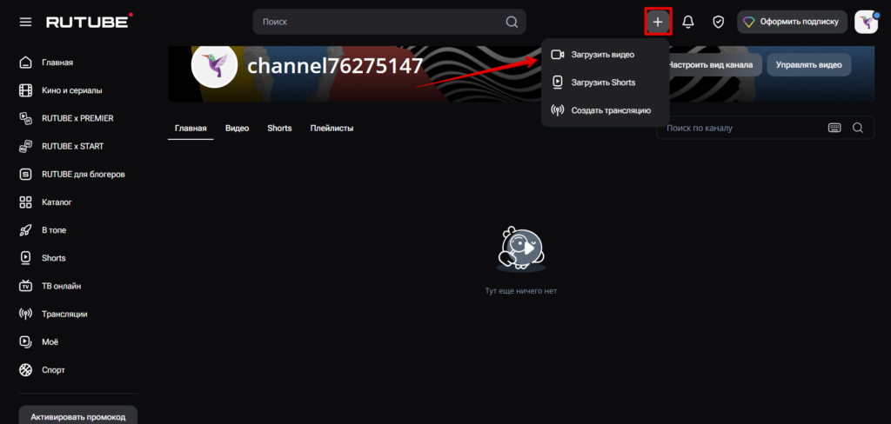Click the search magnifier icon in top bar
This screenshot has width=891, height=424.
[512, 22]
